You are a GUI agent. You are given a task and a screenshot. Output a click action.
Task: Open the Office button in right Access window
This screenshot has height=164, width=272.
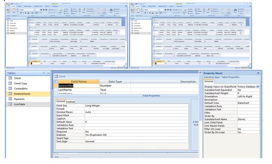(132, 5)
